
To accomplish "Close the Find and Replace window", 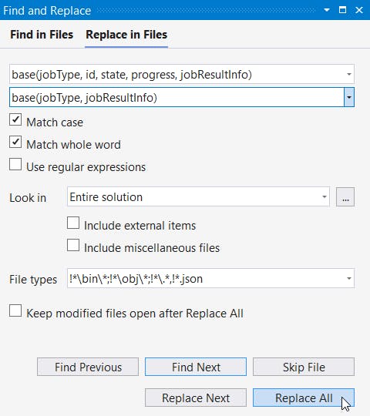I will tap(359, 10).
